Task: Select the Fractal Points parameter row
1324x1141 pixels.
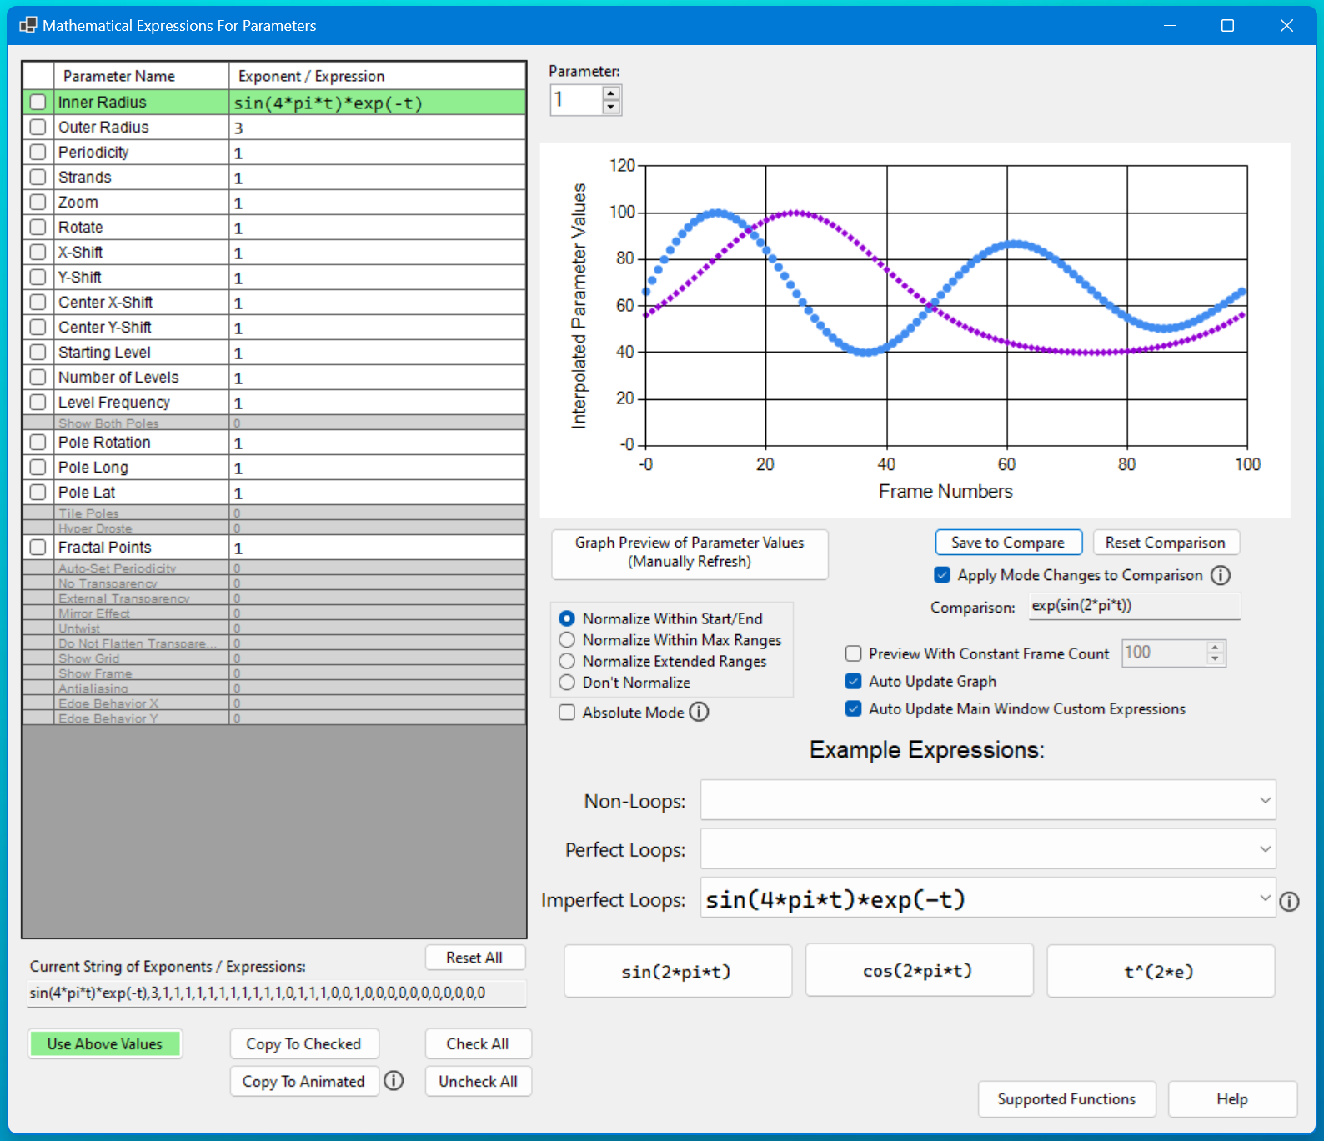Action: click(x=105, y=548)
